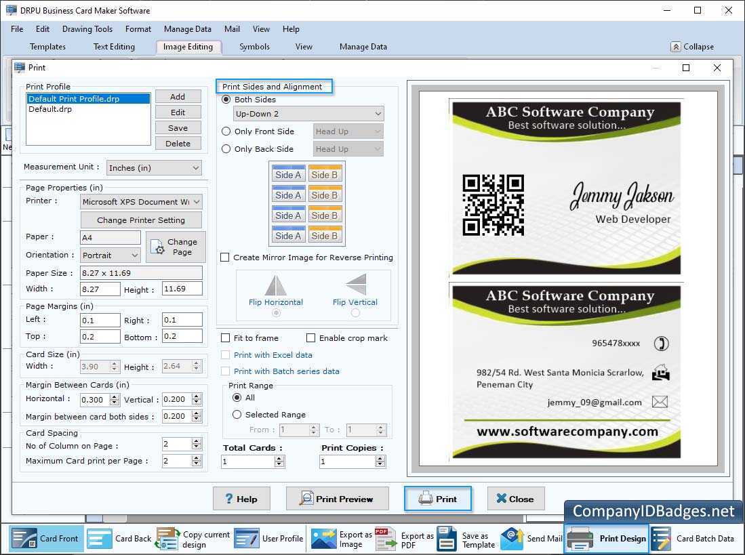Click Change Page gear icon

point(157,247)
